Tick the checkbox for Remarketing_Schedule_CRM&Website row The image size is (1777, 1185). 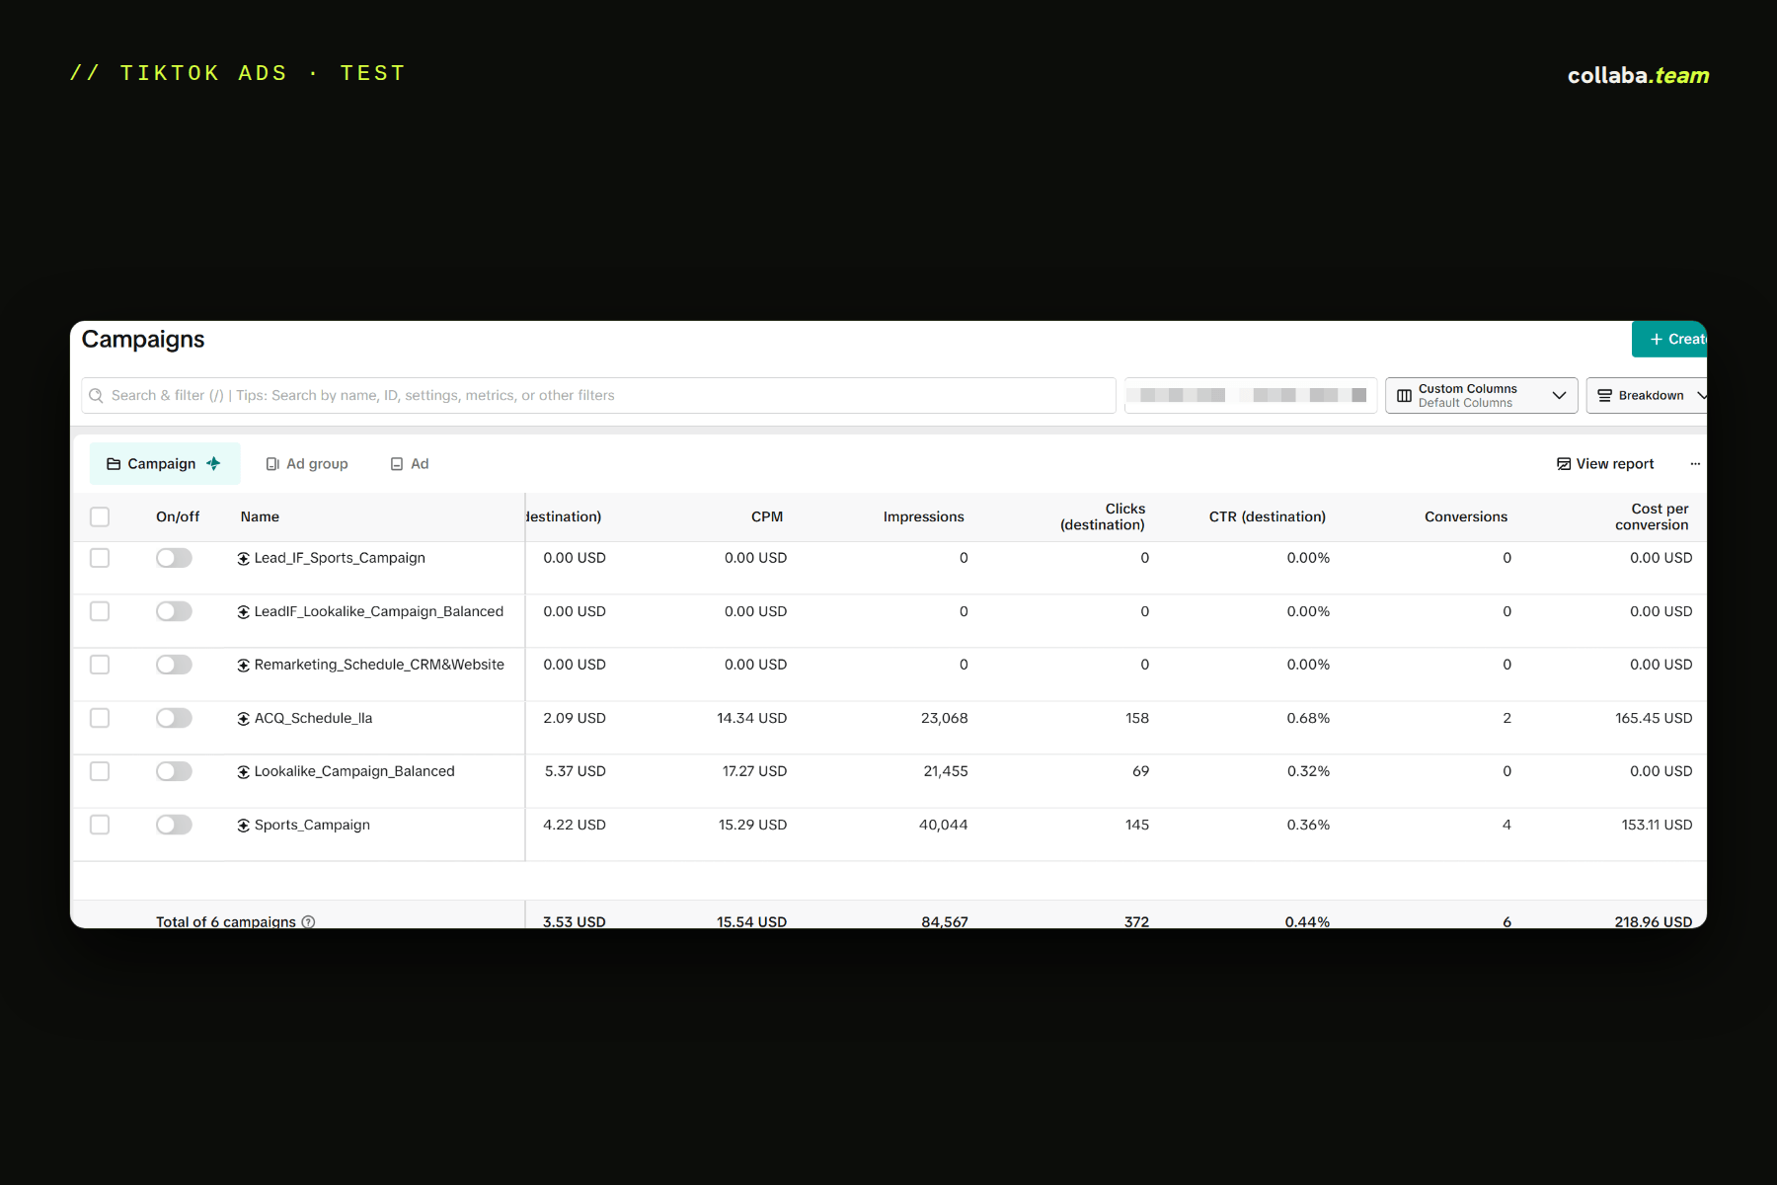click(x=100, y=665)
